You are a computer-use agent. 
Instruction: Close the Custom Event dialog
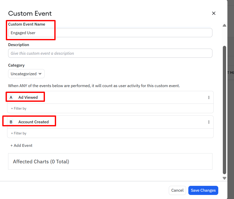[214, 13]
